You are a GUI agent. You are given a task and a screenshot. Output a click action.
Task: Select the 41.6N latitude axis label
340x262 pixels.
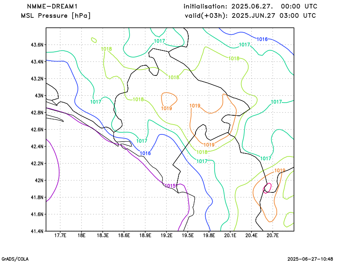pyautogui.click(x=37, y=215)
